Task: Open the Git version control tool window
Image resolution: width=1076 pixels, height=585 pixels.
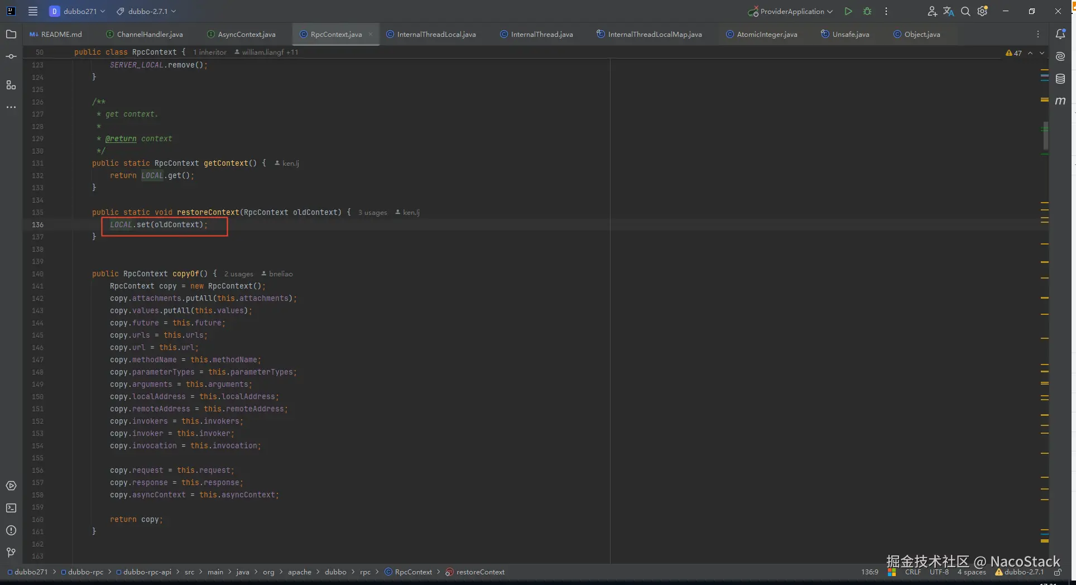Action: pyautogui.click(x=11, y=553)
